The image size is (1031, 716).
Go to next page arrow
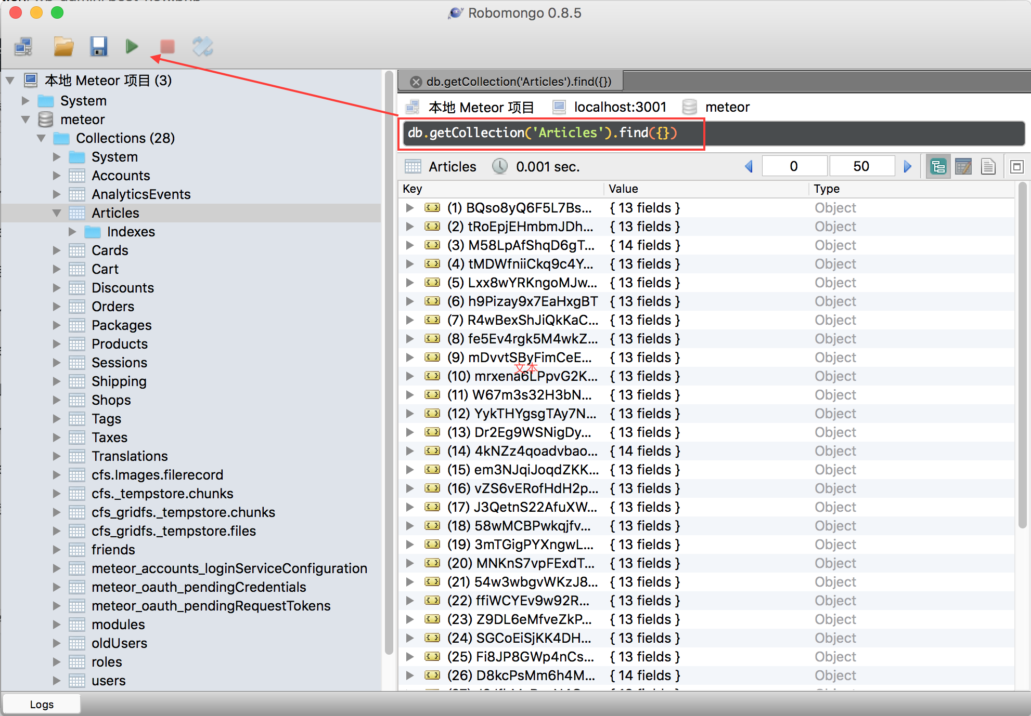click(x=908, y=166)
